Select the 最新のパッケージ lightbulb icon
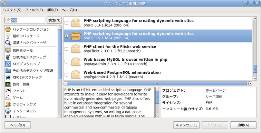 coord(8,36)
